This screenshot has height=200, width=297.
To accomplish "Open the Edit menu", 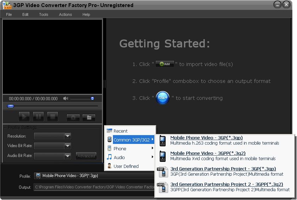I will pos(25,14).
